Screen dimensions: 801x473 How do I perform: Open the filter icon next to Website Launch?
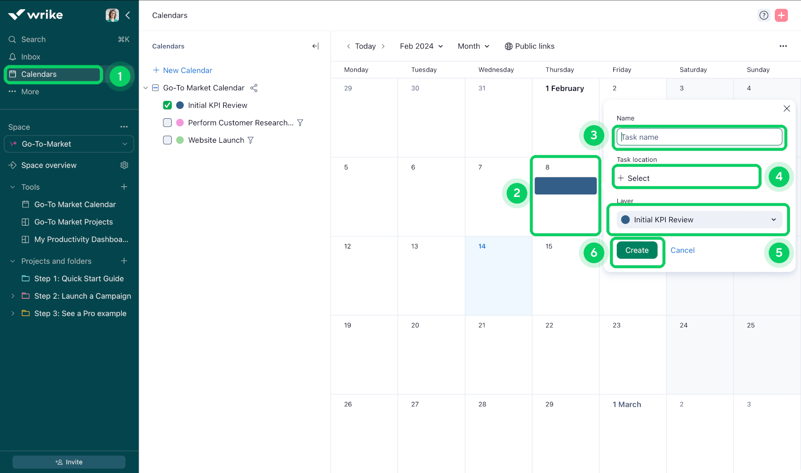pyautogui.click(x=251, y=140)
